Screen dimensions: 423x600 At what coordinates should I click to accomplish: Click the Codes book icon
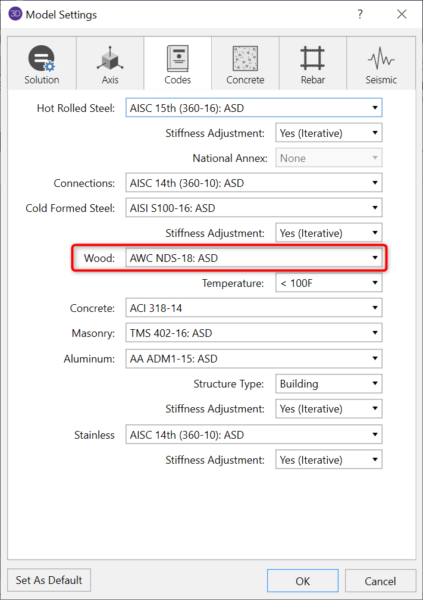coord(177,59)
